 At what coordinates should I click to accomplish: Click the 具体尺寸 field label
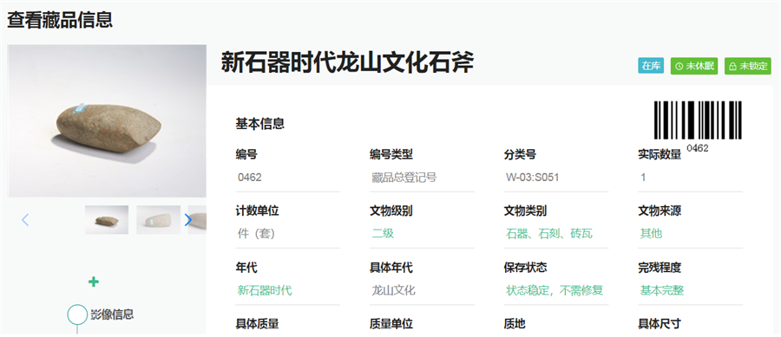660,324
